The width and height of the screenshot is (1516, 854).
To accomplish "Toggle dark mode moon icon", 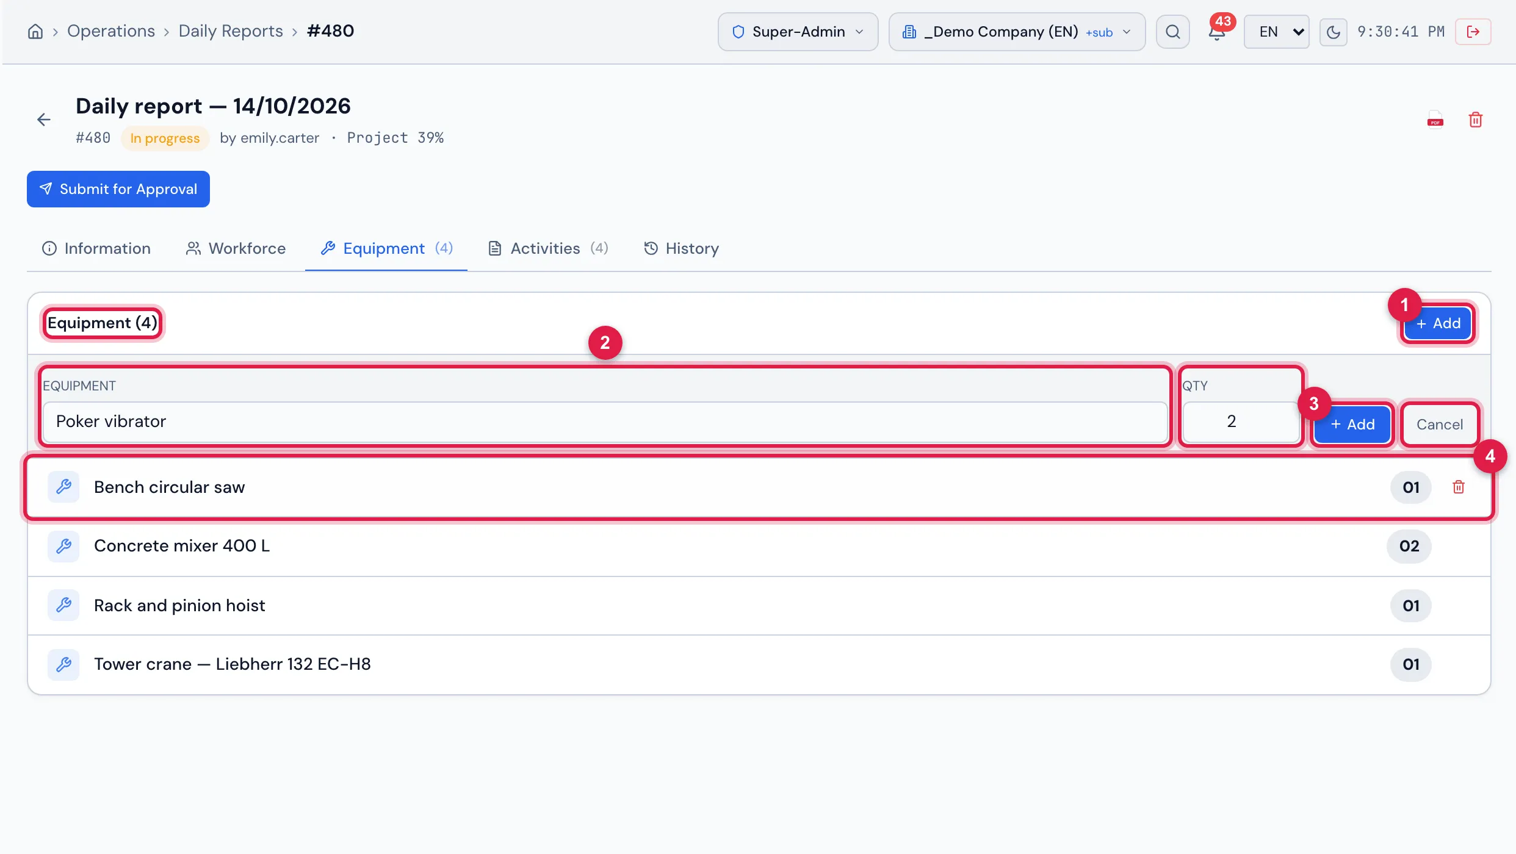I will pyautogui.click(x=1333, y=32).
